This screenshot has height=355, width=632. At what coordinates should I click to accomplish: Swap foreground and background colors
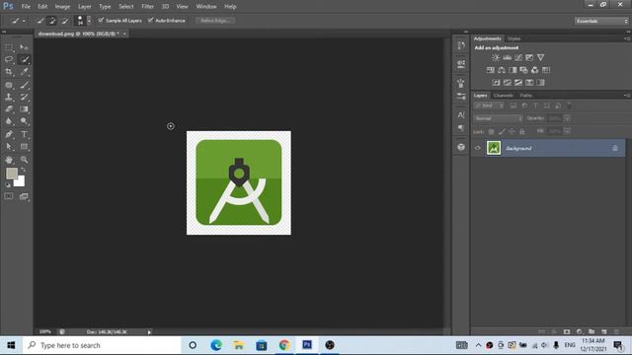coord(23,170)
